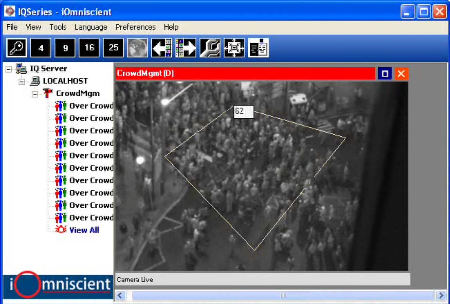Screen dimensions: 450x304
Task: Collapse the LOCALHOST tree node
Action: click(22, 81)
